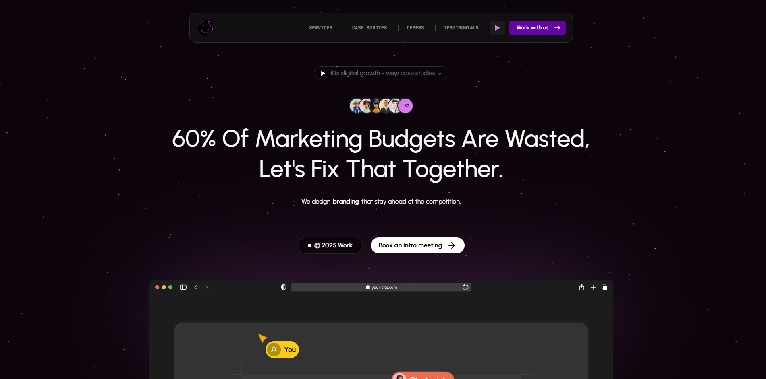Image resolution: width=766 pixels, height=379 pixels.
Task: Click the browser forward chevron
Action: (x=206, y=287)
